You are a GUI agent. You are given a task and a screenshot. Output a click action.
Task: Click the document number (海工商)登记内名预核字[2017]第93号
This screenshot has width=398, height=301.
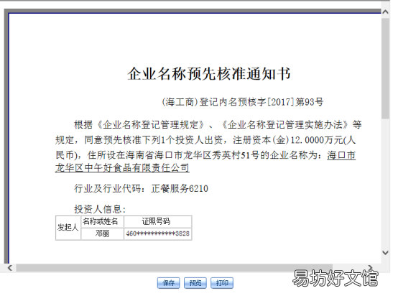tap(242, 102)
